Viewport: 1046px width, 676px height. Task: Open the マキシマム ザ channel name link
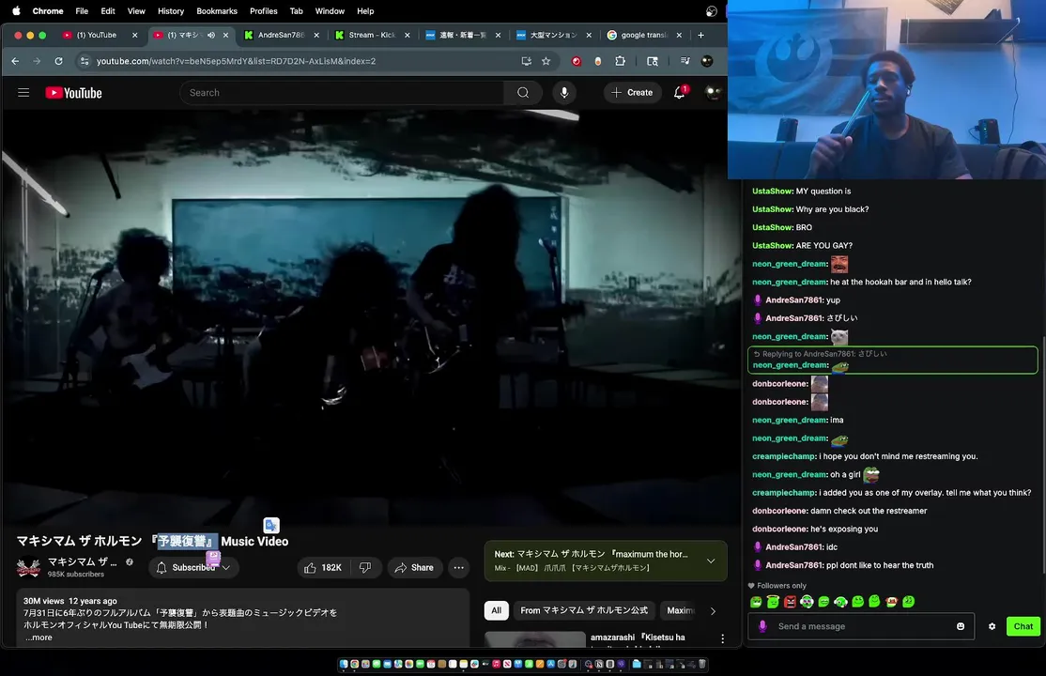click(82, 561)
